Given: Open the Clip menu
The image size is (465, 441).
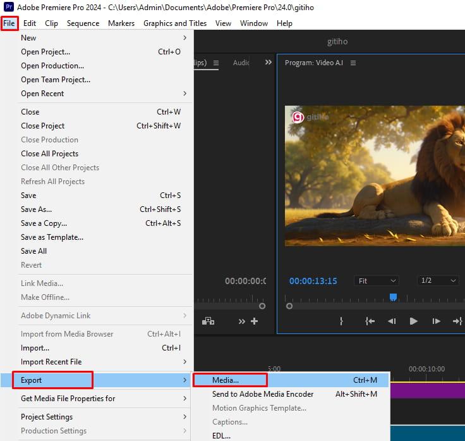Looking at the screenshot, I should (x=51, y=23).
